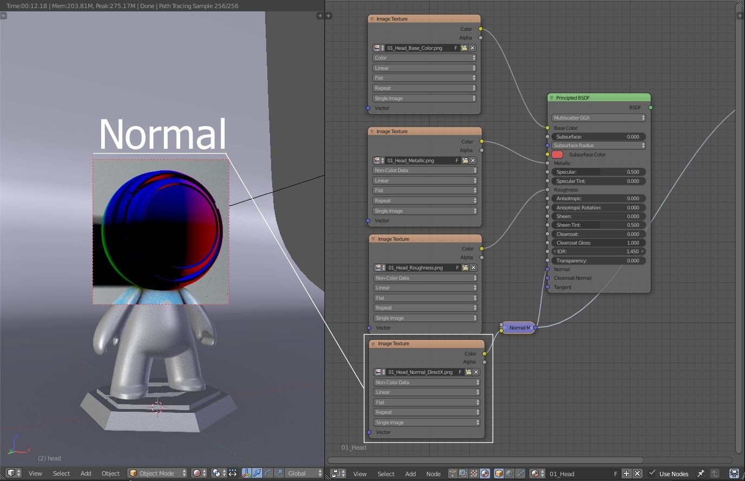Click the Subsurface Color swatch
Viewport: 745px width, 481px height.
(x=557, y=155)
